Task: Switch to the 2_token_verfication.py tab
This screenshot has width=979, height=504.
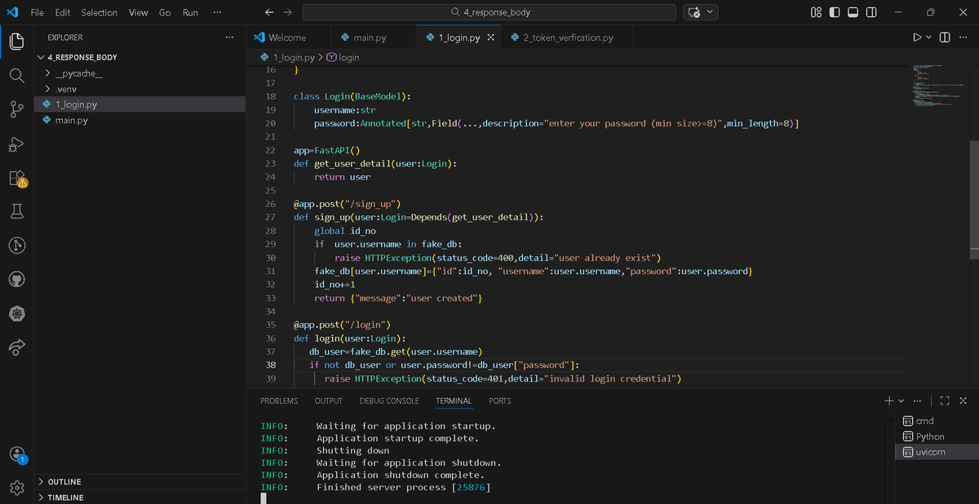Action: click(568, 38)
